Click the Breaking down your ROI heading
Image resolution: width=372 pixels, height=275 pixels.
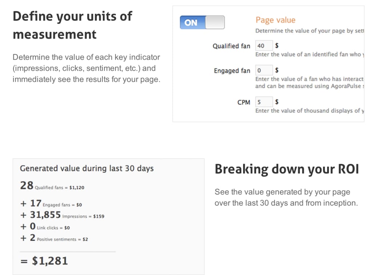(287, 169)
